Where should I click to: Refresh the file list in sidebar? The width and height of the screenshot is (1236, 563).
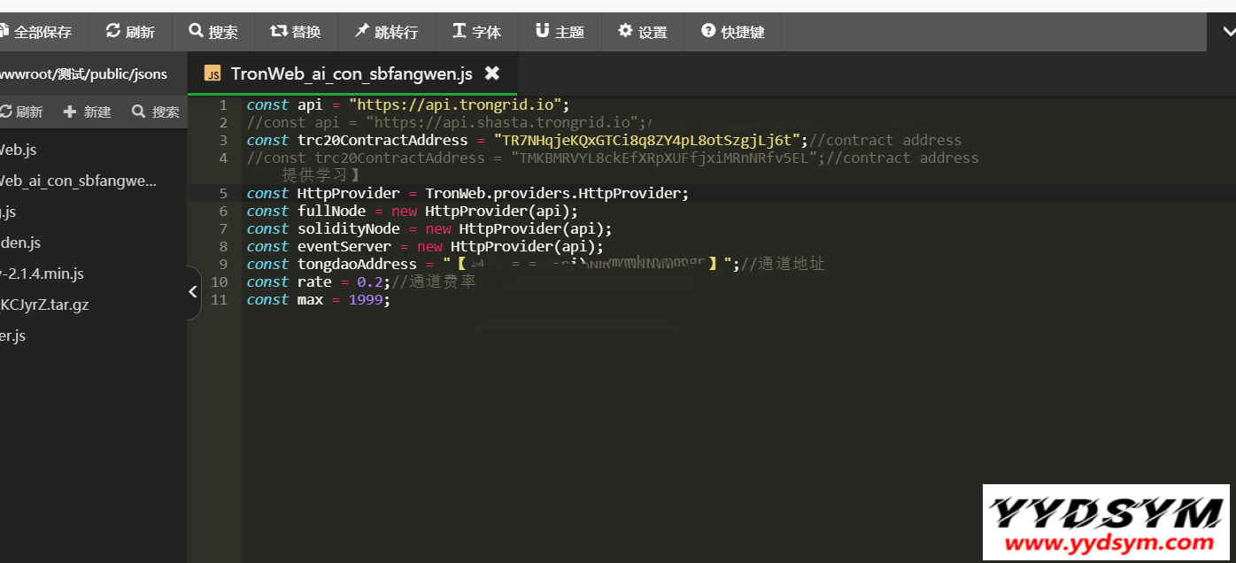(21, 112)
